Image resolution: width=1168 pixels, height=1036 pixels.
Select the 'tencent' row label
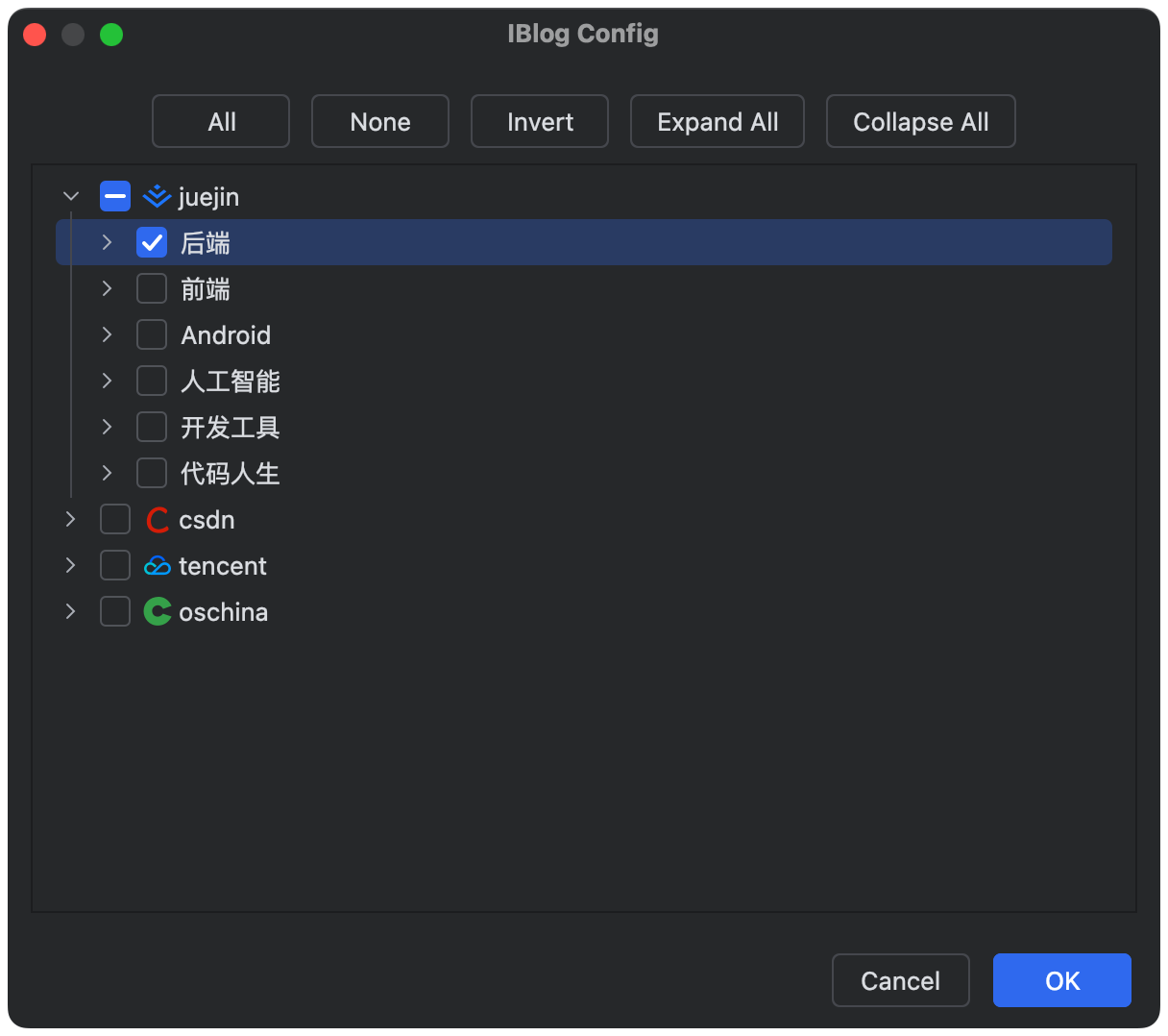coord(223,566)
